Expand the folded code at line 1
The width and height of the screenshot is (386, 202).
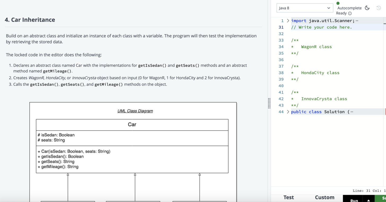point(288,20)
